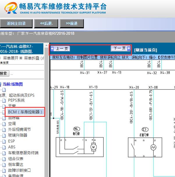Open the 车载信息服务终端 wiring diagram

click(x=23, y=153)
